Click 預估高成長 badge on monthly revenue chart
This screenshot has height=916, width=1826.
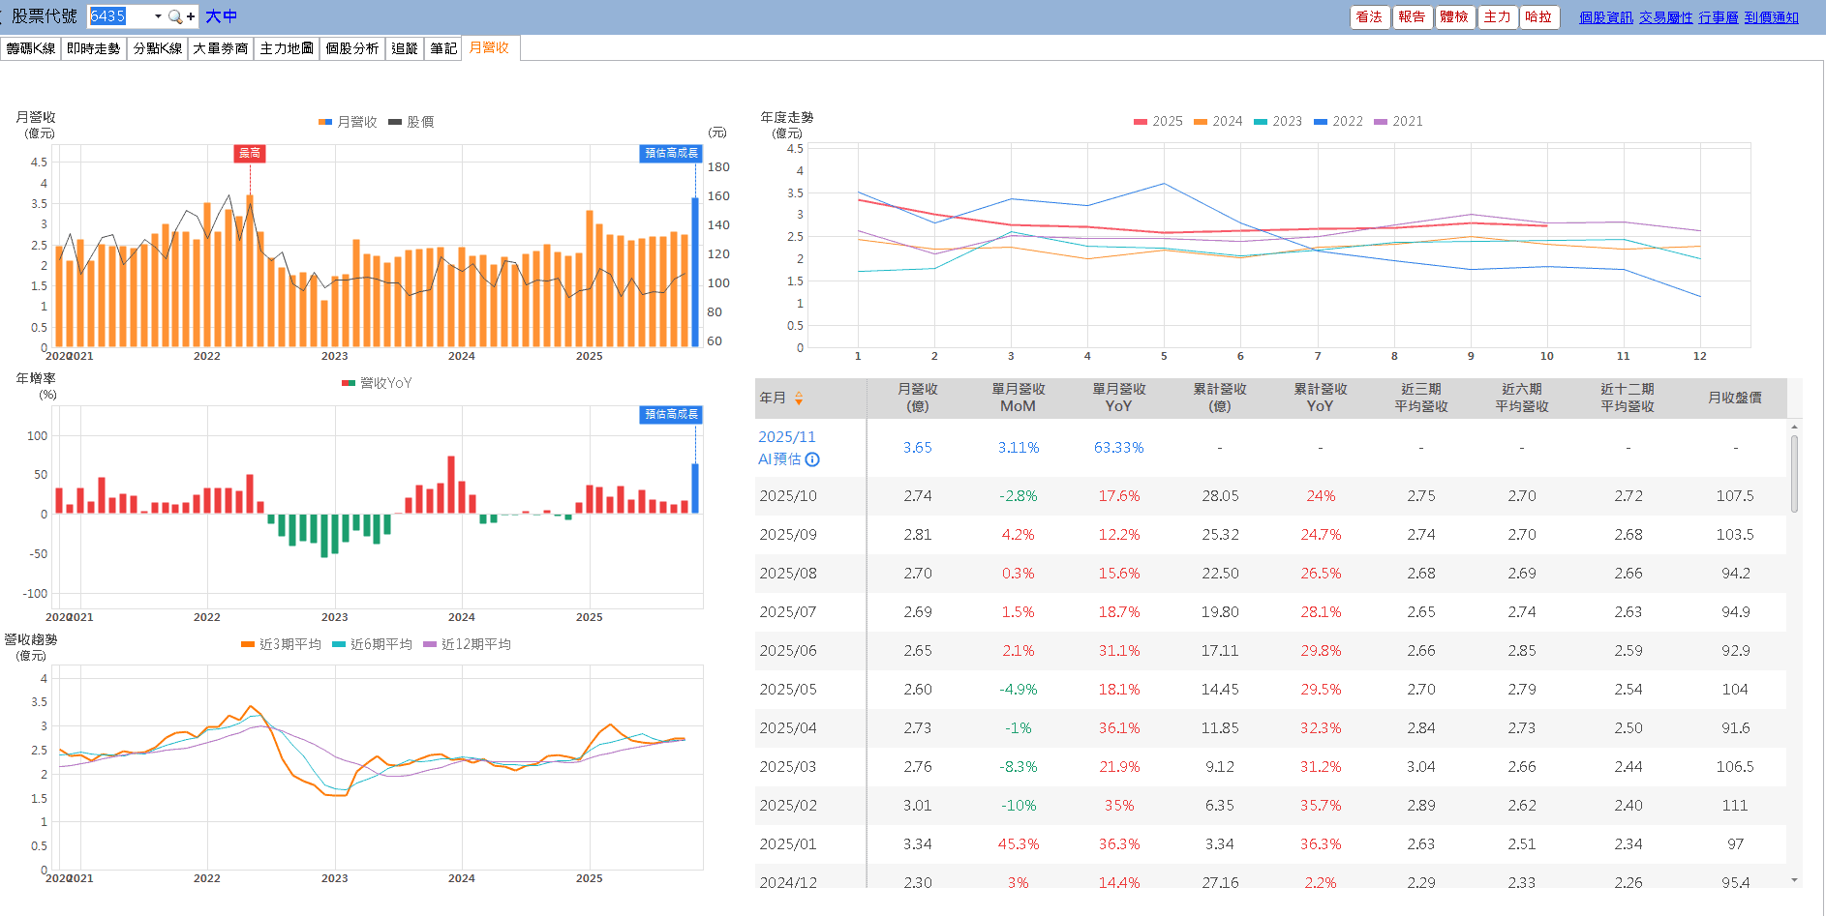[671, 153]
